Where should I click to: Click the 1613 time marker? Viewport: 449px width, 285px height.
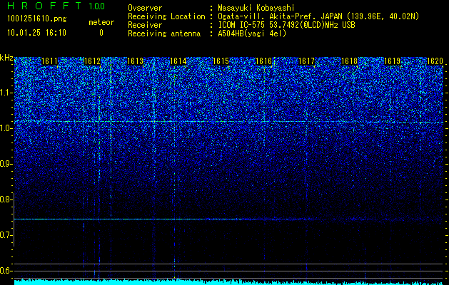(x=135, y=61)
